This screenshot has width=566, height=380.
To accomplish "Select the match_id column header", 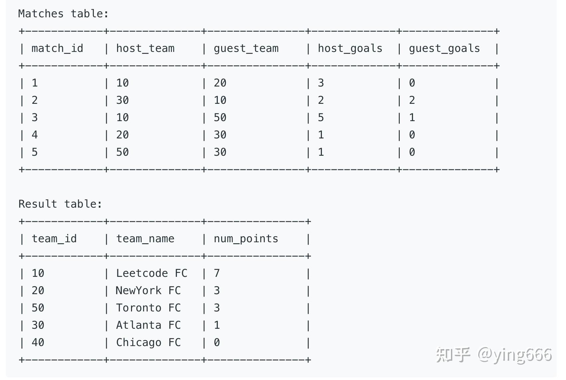I will pyautogui.click(x=57, y=49).
